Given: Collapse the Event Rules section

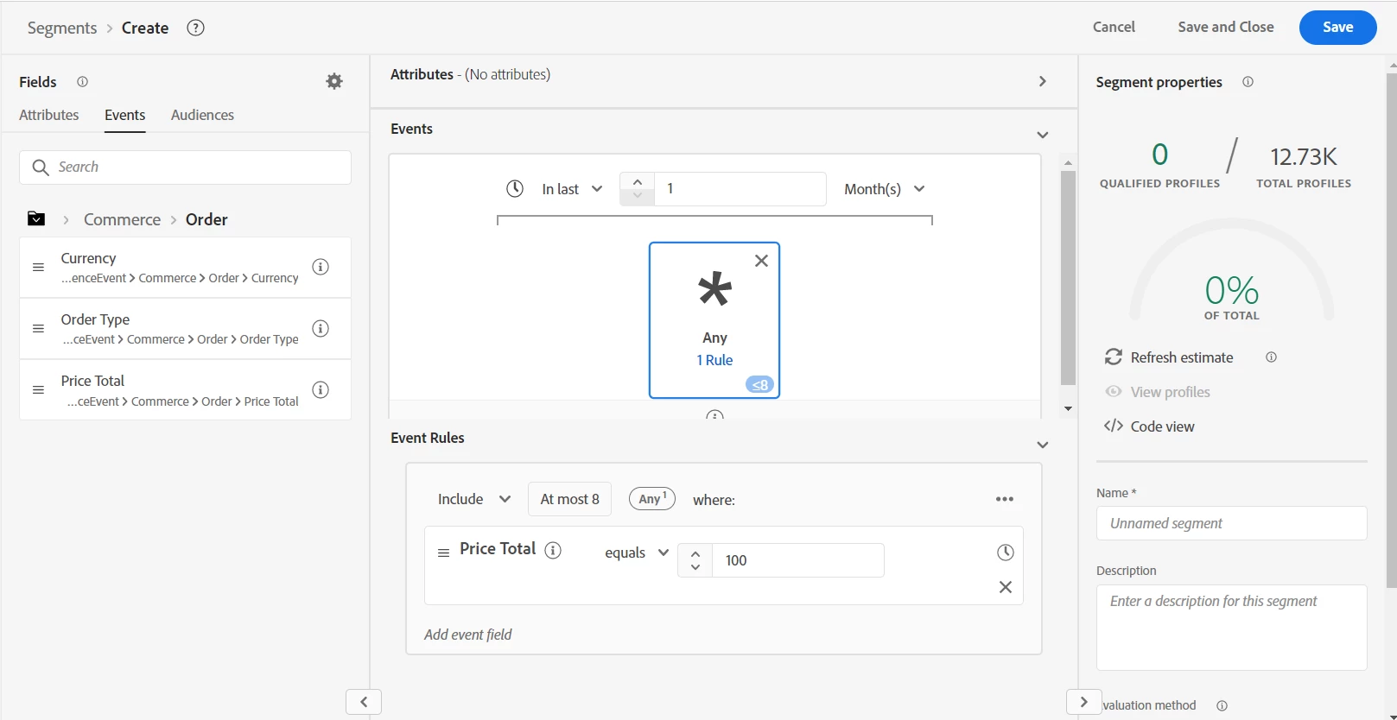Looking at the screenshot, I should pyautogui.click(x=1043, y=445).
